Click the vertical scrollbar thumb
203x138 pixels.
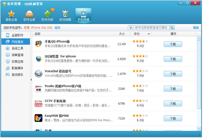[x=199, y=74]
